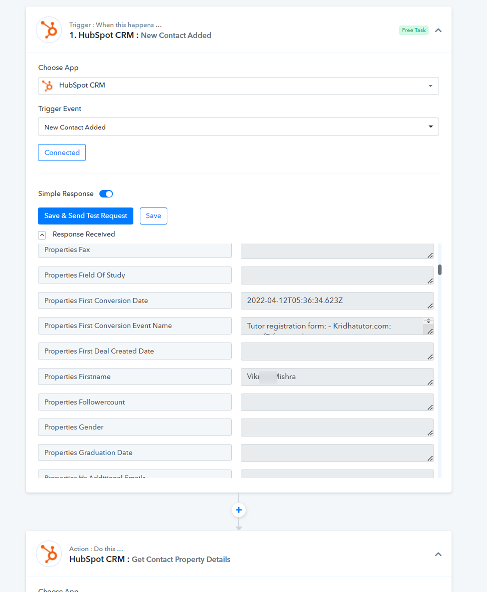Click the Properties First Conversion Date label
Viewport: 487px width, 592px height.
(x=135, y=300)
